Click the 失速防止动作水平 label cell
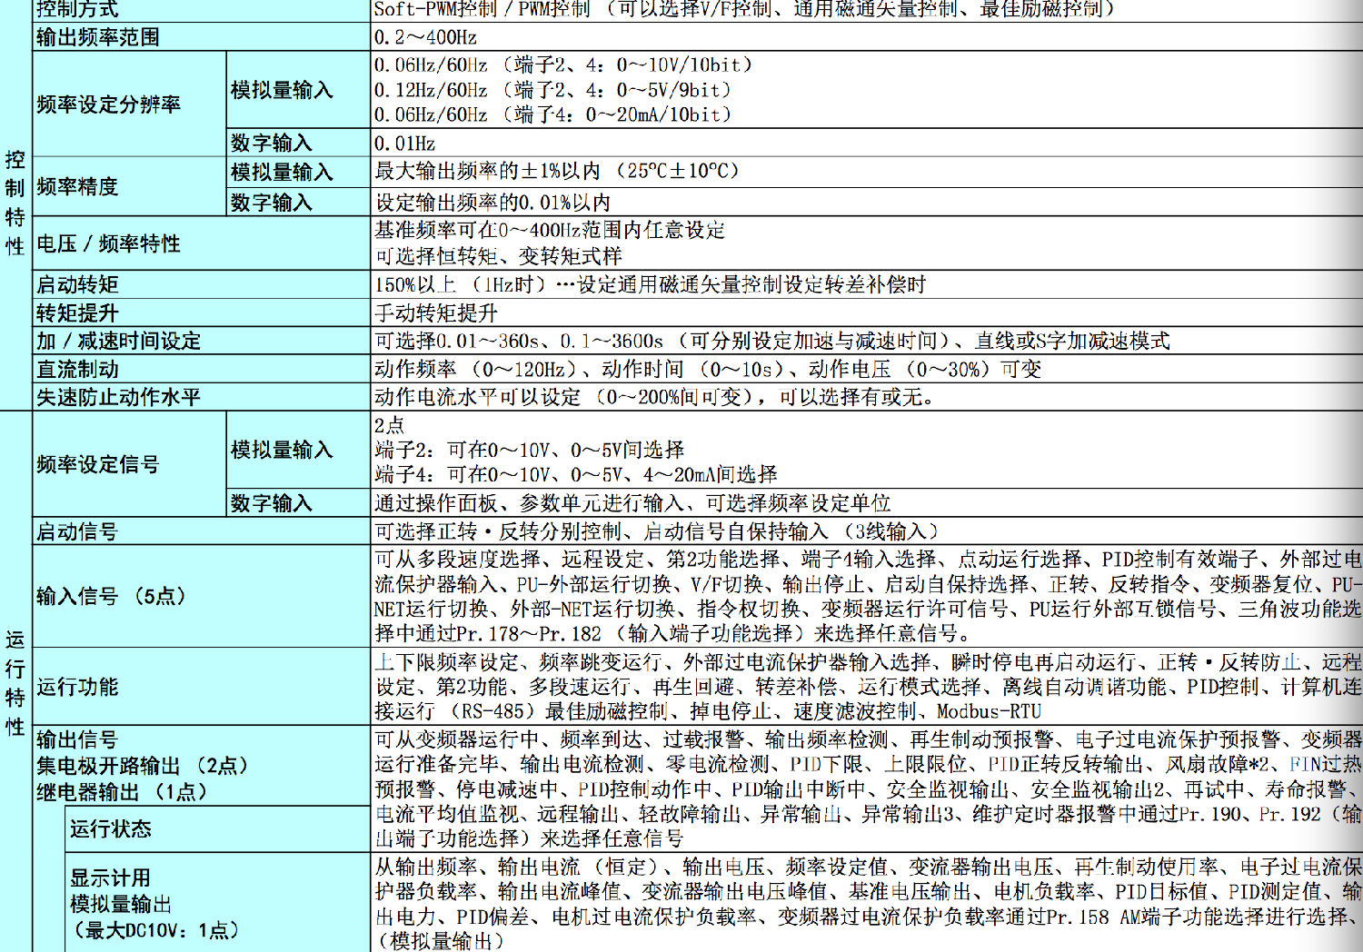Viewport: 1363px width, 952px height. (201, 397)
